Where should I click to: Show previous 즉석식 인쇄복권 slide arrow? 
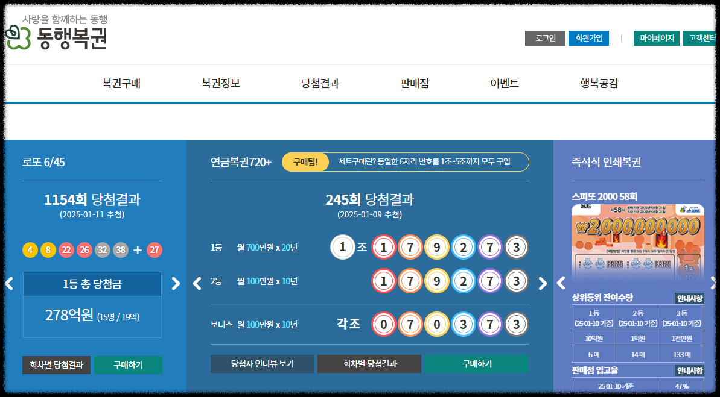click(x=561, y=283)
